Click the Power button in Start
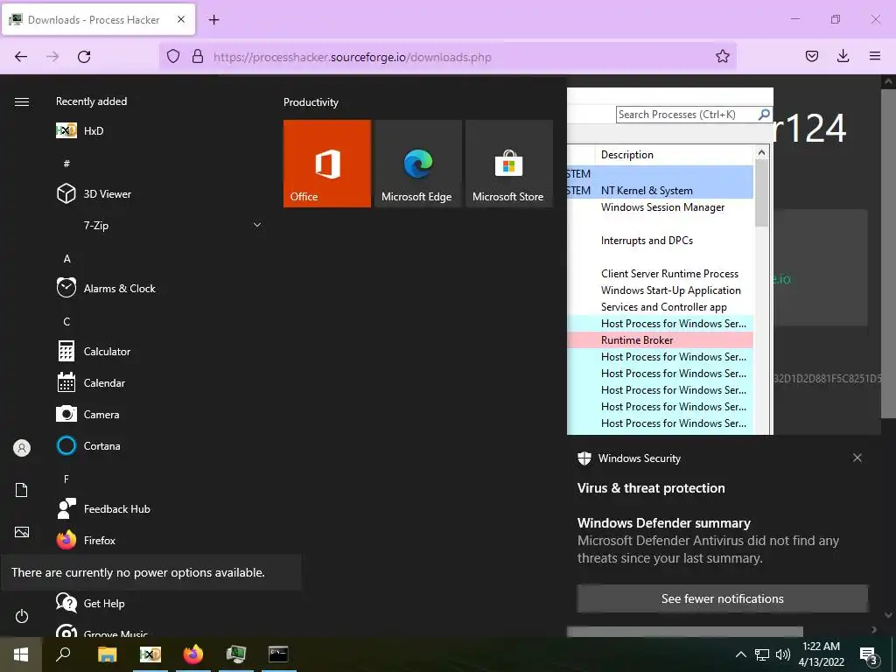This screenshot has width=896, height=672. 22,616
